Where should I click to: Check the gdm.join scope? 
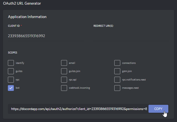point(117,71)
